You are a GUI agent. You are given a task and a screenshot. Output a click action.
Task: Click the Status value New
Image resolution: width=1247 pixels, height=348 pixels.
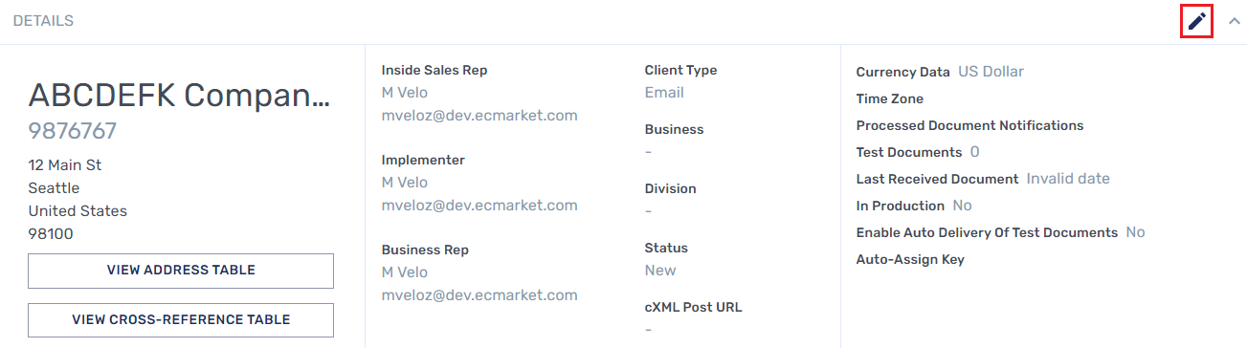[x=660, y=271]
